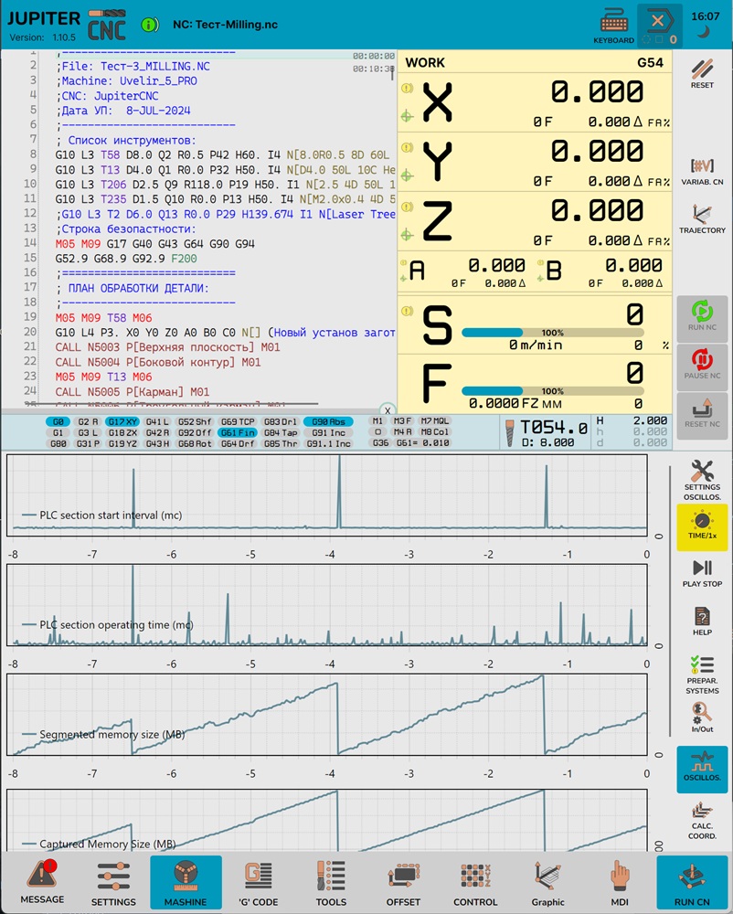The height and width of the screenshot is (914, 733).
Task: Open the on-screen keyboard
Action: coord(613,26)
